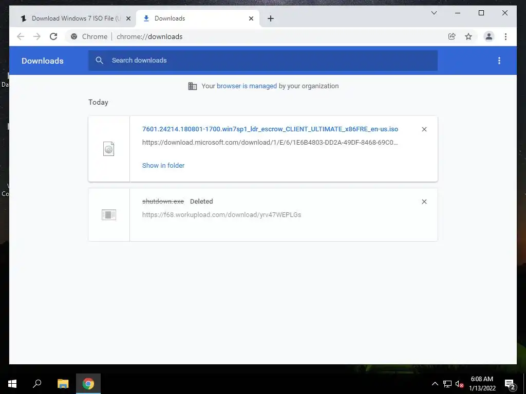Click the Today date heading

click(x=98, y=102)
